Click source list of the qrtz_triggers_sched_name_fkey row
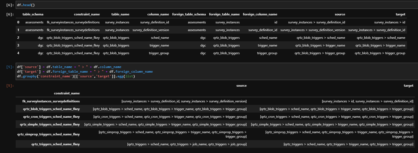 [187, 144]
